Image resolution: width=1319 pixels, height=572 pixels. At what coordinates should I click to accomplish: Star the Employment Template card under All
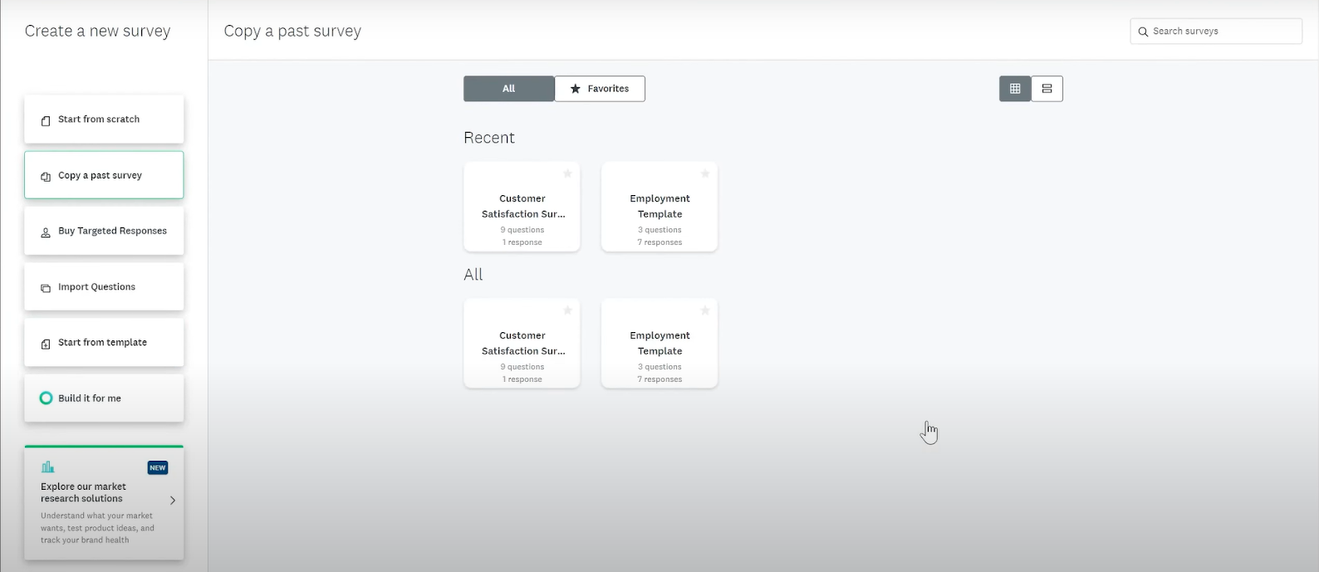click(704, 310)
